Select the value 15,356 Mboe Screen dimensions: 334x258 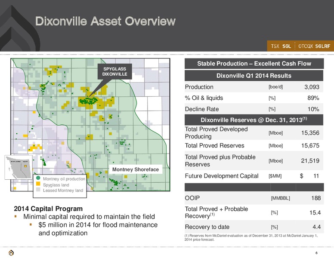click(310, 133)
